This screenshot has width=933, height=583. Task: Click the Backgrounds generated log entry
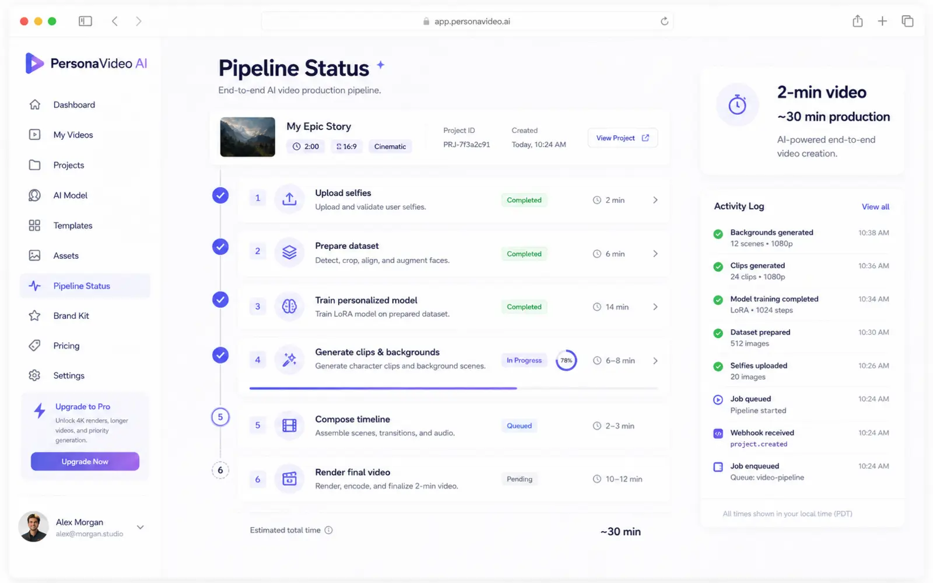click(x=802, y=238)
